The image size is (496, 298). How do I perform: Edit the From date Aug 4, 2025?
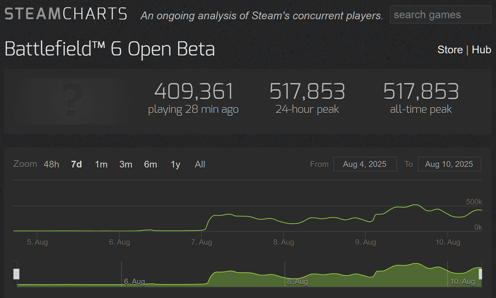[365, 164]
